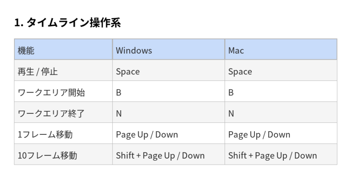Select the ワークエリア開始 cell
351x175 pixels.
coord(51,93)
